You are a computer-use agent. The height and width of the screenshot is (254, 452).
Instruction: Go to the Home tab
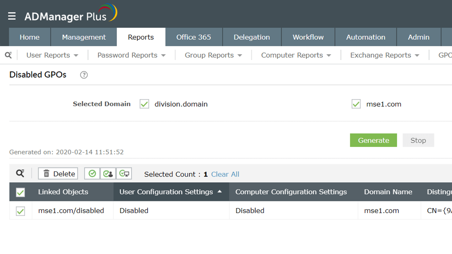tap(30, 37)
